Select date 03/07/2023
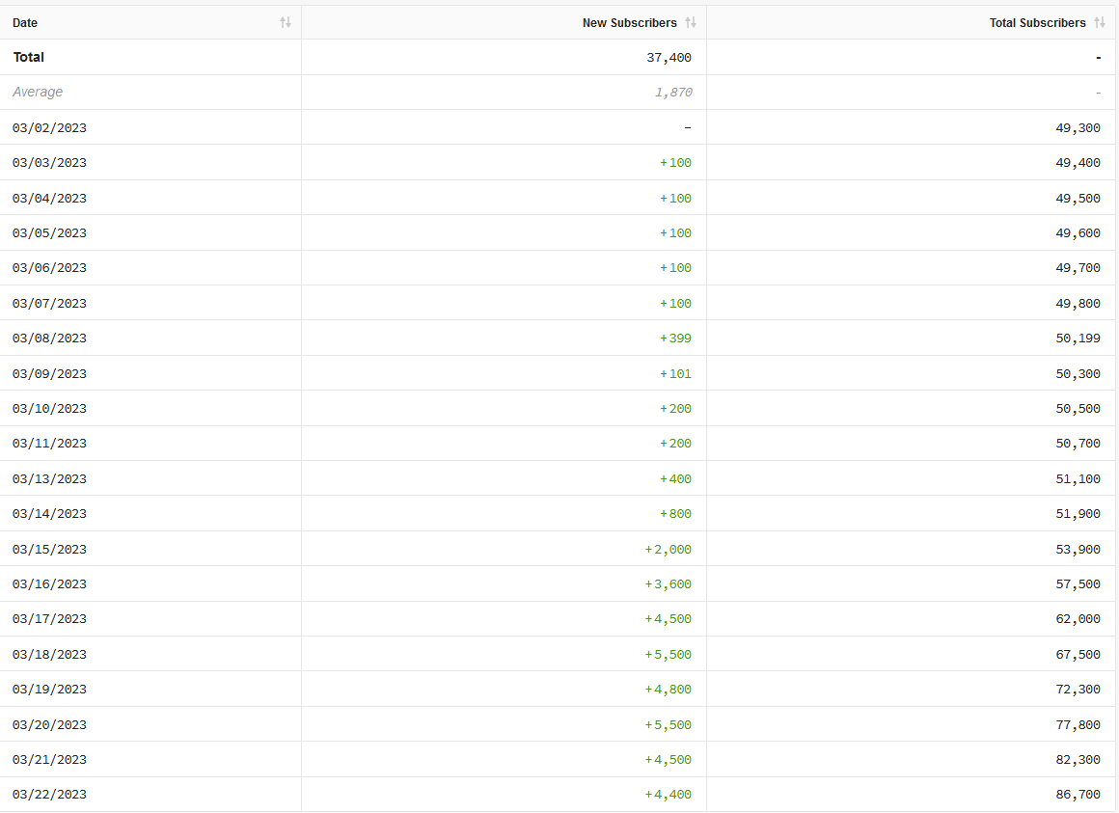 (49, 303)
